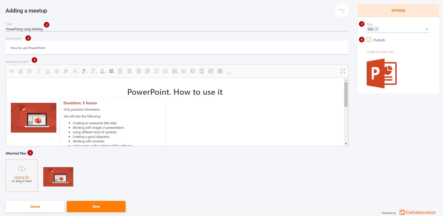Screen dimensions: 443x216
Task: Click the 'Duration: 3 hours' text
Action: click(80, 103)
